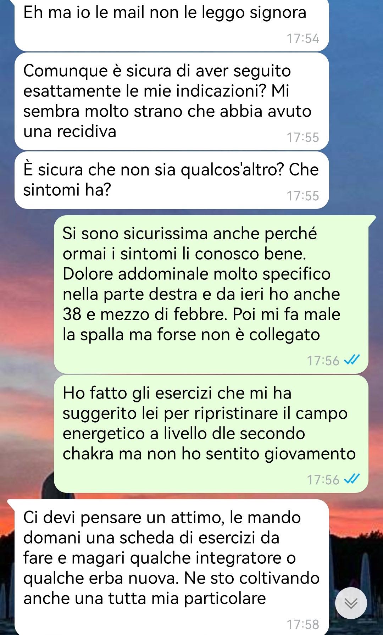Viewport: 383px width, 635px height.
Task: Tap the 17:56 timestamp on chakra message
Action: tap(323, 479)
